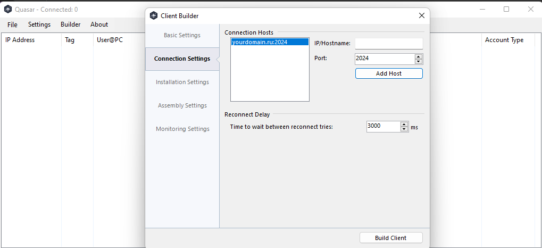The image size is (542, 248).
Task: Click the reconnect delay value field
Action: pos(383,127)
